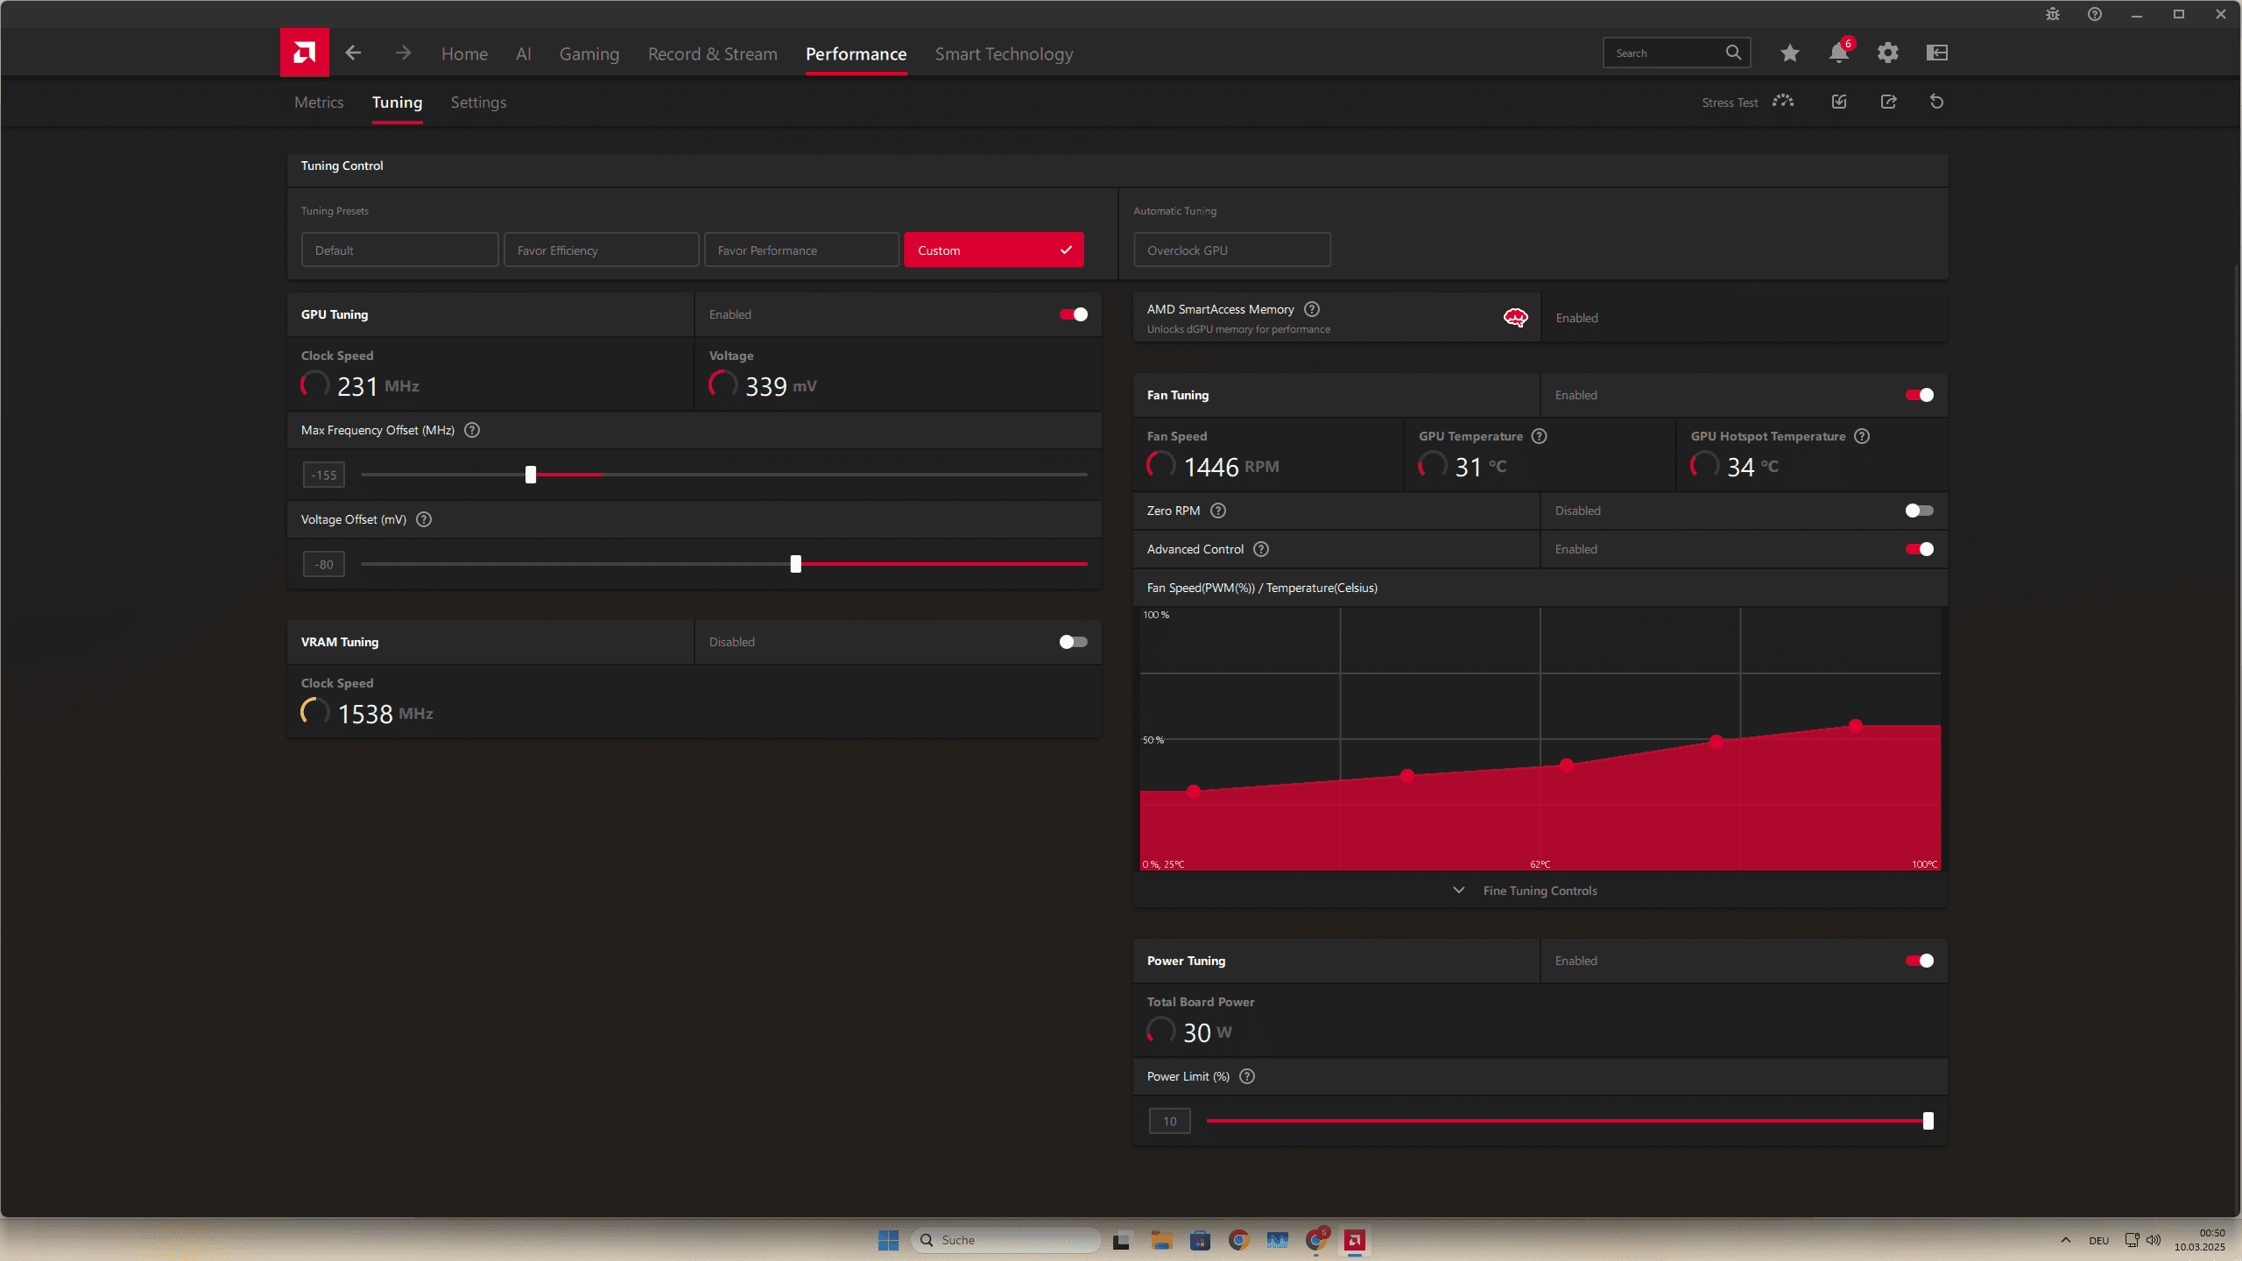Go forward with the right arrow

[403, 53]
